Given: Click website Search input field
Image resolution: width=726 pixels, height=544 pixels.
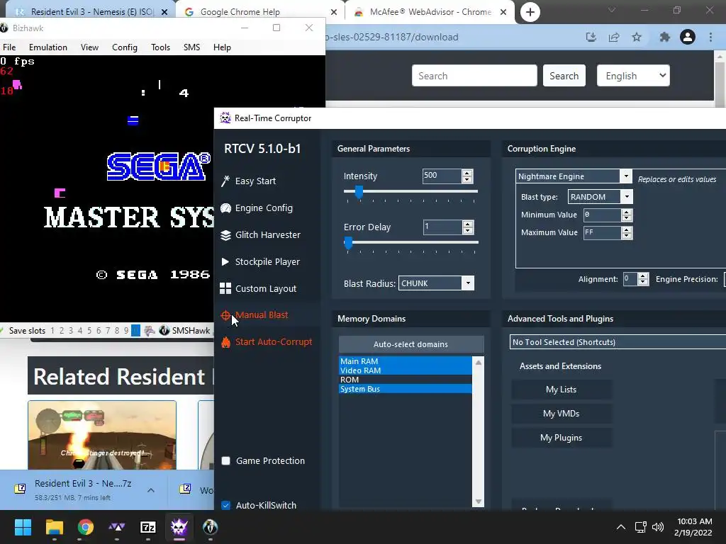Looking at the screenshot, I should [x=474, y=76].
